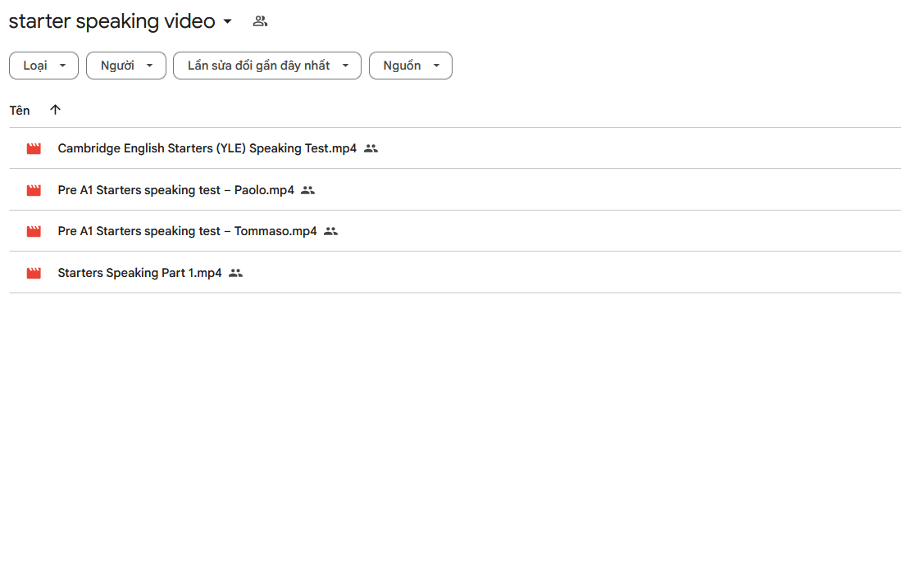Click the video icon for Cambridge English Starters file
The height and width of the screenshot is (576, 901).
click(34, 148)
